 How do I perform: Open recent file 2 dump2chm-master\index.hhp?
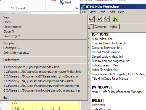[44, 72]
